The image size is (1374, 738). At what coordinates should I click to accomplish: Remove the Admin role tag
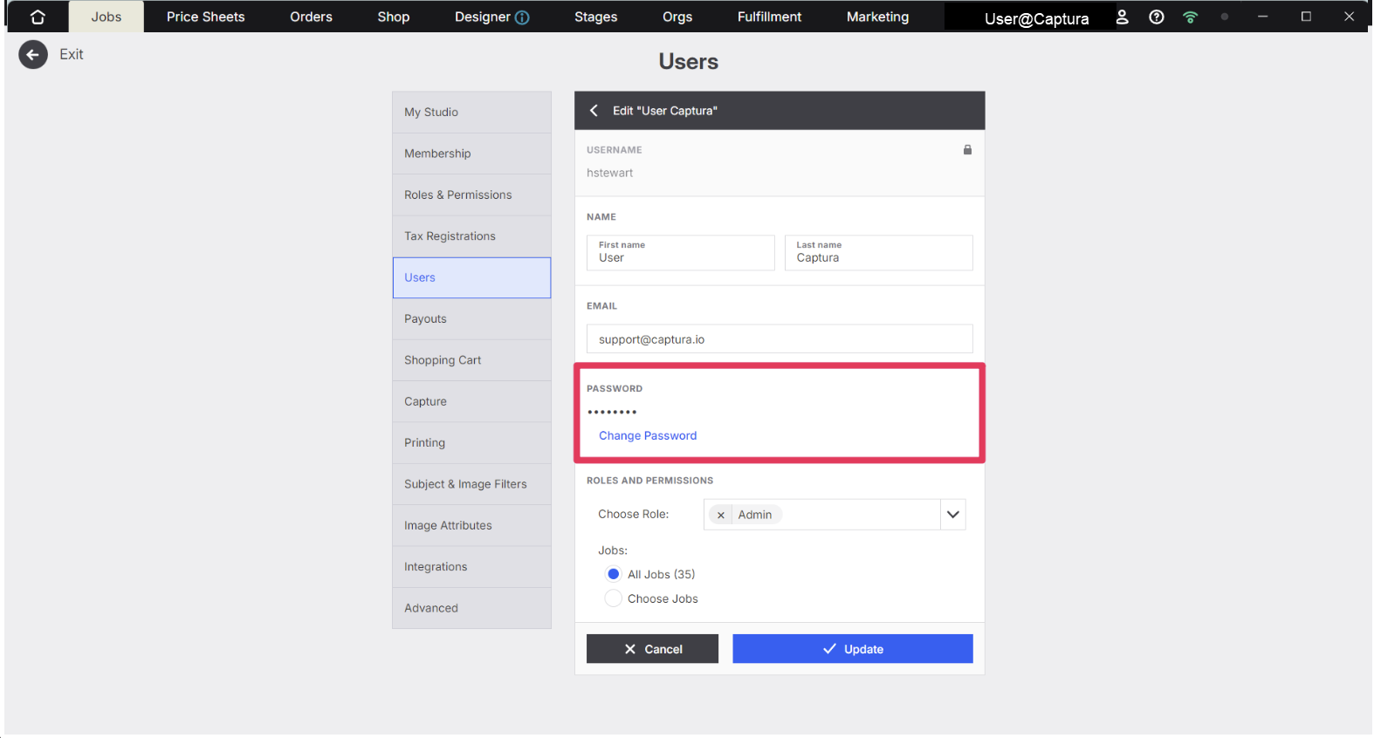click(x=721, y=516)
